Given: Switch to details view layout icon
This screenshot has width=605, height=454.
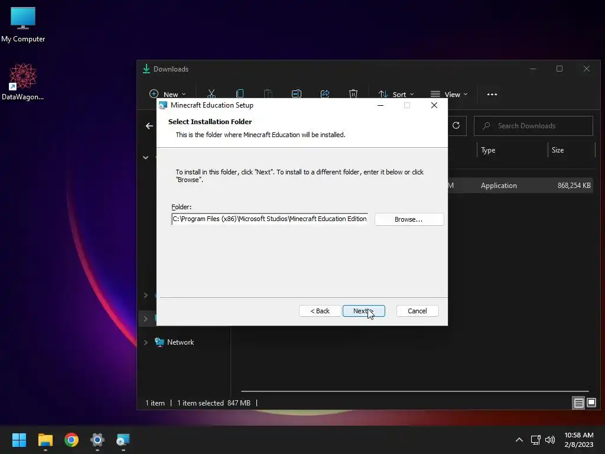Looking at the screenshot, I should (579, 403).
